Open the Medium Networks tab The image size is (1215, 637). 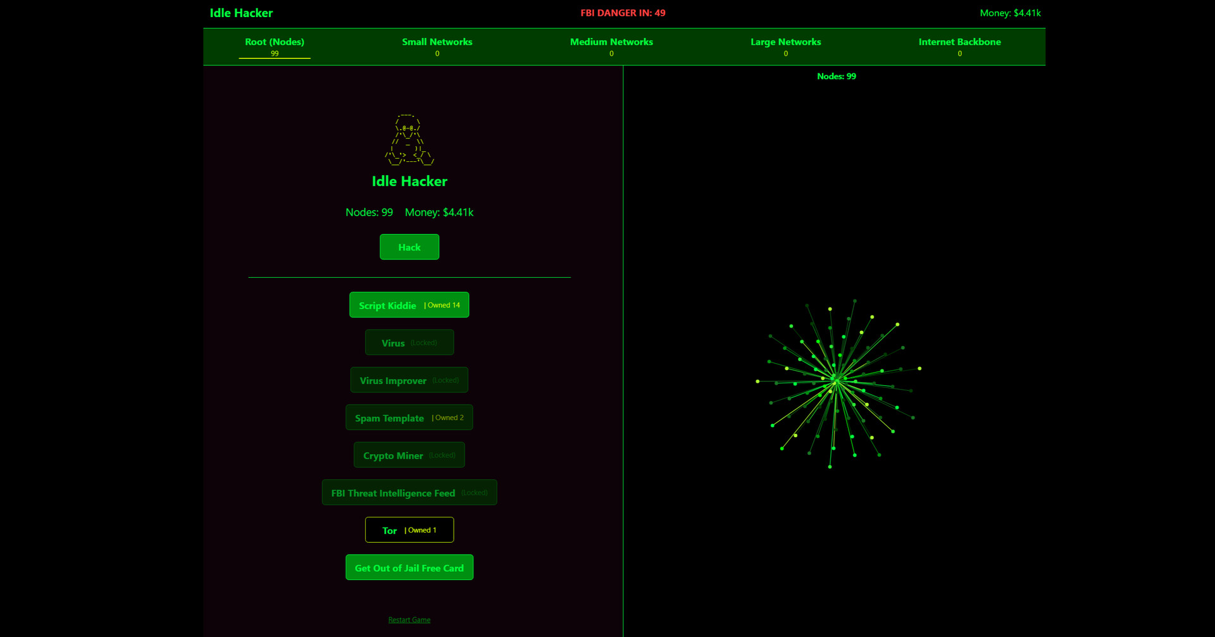click(611, 46)
